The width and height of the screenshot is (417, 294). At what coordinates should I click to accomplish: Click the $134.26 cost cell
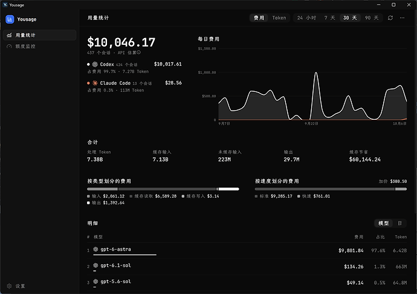354,267
